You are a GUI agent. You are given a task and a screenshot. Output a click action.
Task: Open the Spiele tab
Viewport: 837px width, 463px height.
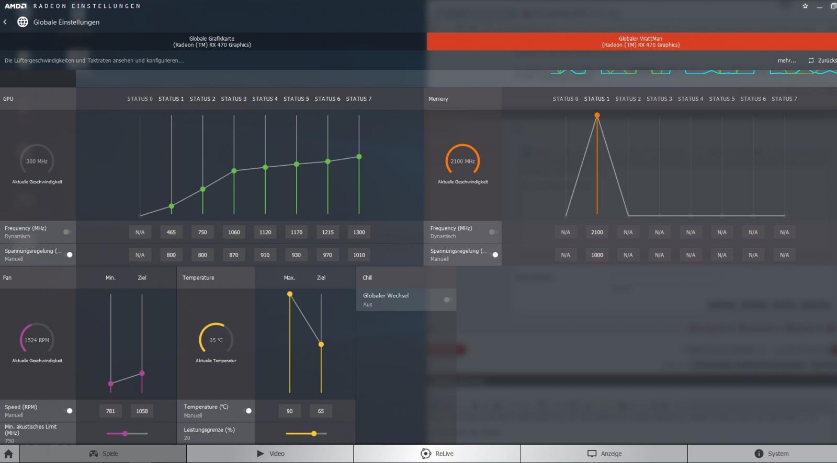coord(103,454)
